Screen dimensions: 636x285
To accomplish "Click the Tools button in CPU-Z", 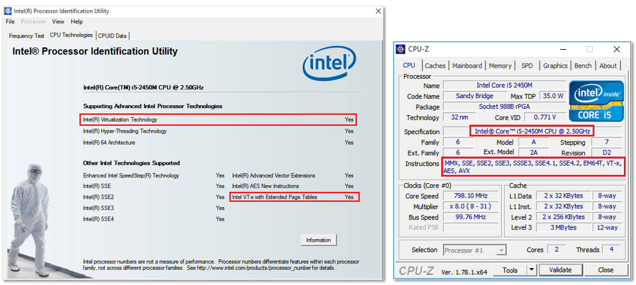I will tap(510, 270).
